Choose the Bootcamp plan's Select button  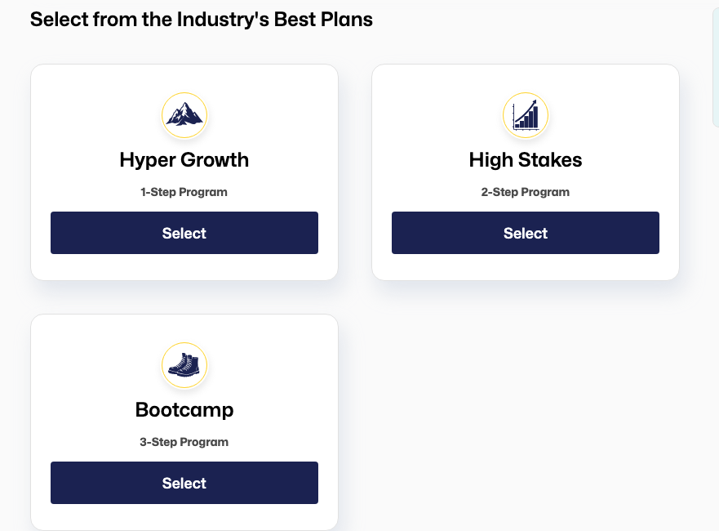coord(184,483)
